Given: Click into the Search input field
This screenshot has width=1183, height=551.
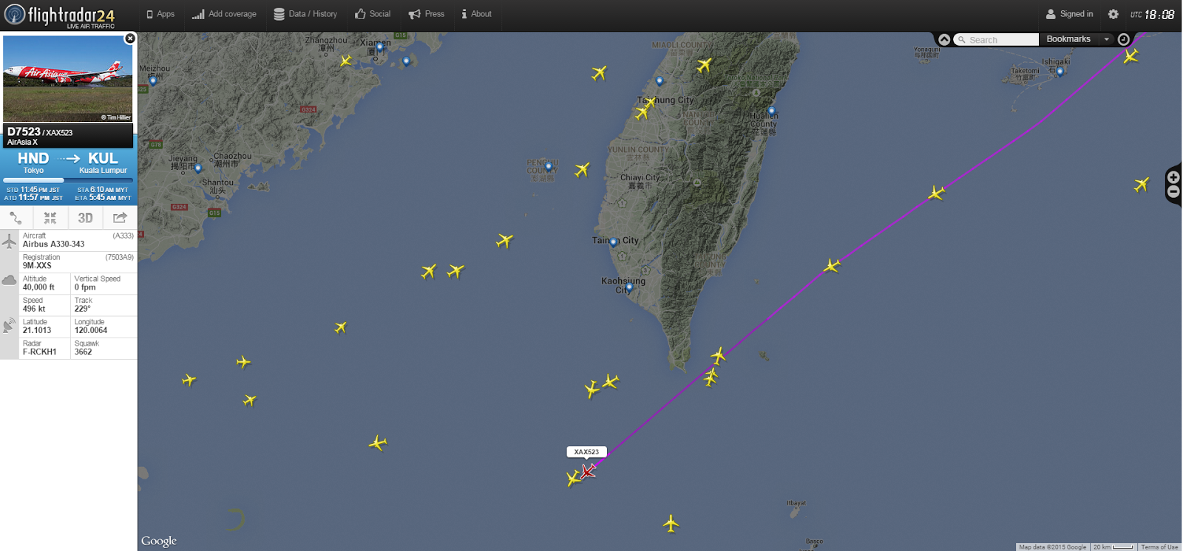Looking at the screenshot, I should click(x=997, y=40).
